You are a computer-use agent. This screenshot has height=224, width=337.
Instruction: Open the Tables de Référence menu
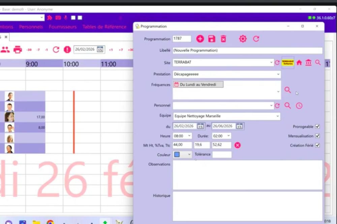pyautogui.click(x=104, y=27)
